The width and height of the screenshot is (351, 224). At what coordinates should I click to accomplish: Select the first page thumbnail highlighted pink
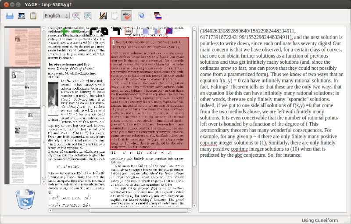(x=25, y=47)
